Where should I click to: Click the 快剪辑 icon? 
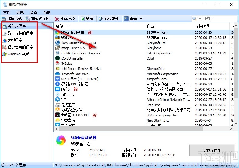(57, 115)
